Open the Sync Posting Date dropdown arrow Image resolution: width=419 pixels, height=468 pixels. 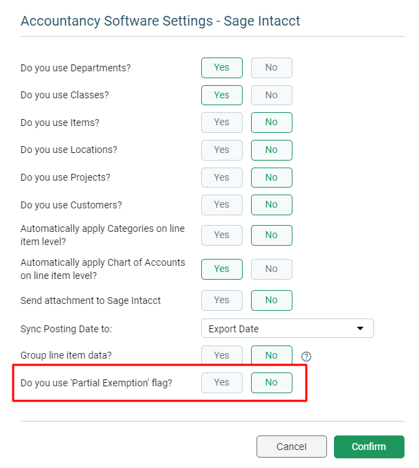click(360, 328)
